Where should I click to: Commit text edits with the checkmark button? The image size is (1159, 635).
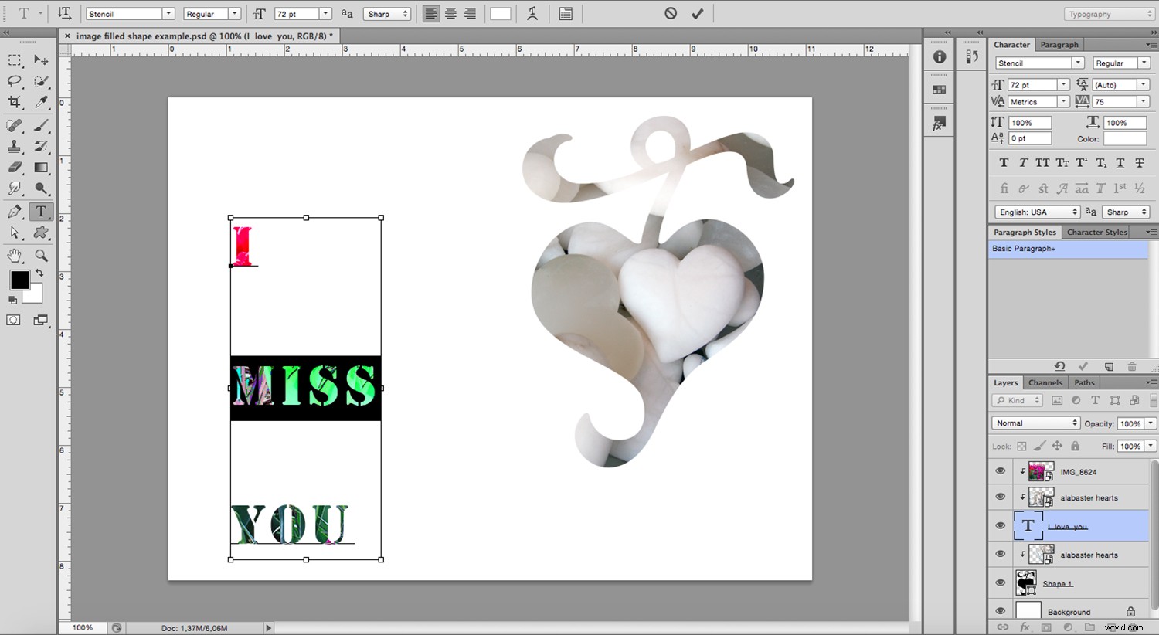click(697, 13)
